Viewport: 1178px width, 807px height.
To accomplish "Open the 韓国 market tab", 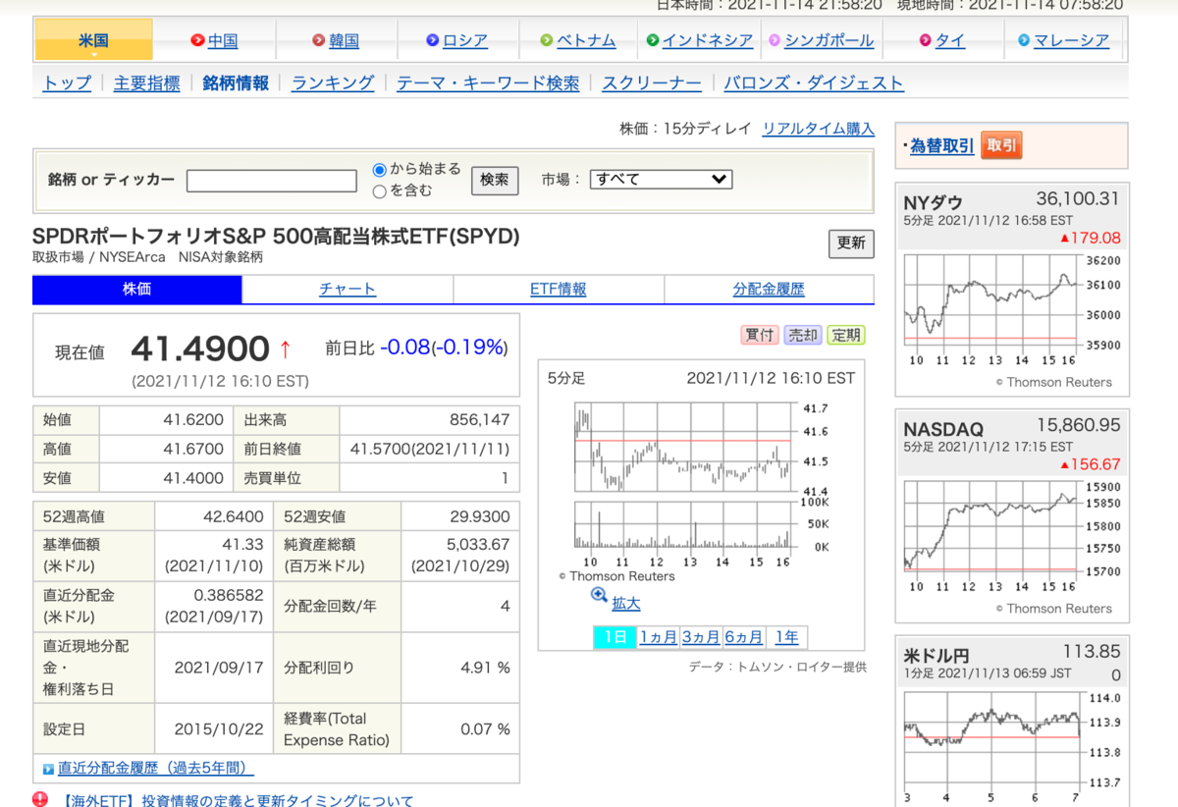I will pos(344,40).
